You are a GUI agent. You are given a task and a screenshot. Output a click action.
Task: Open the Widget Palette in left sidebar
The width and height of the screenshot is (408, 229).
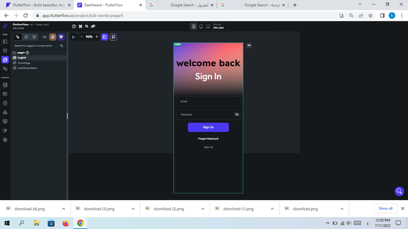[5, 42]
